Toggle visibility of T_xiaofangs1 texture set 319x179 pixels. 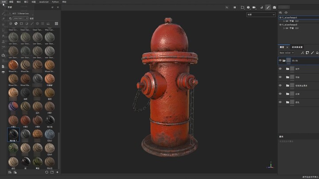point(280,18)
